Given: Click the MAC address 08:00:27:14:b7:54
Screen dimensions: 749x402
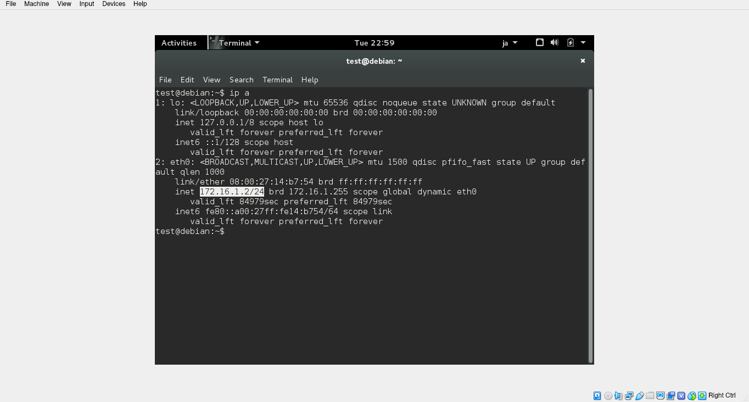Looking at the screenshot, I should (x=271, y=182).
